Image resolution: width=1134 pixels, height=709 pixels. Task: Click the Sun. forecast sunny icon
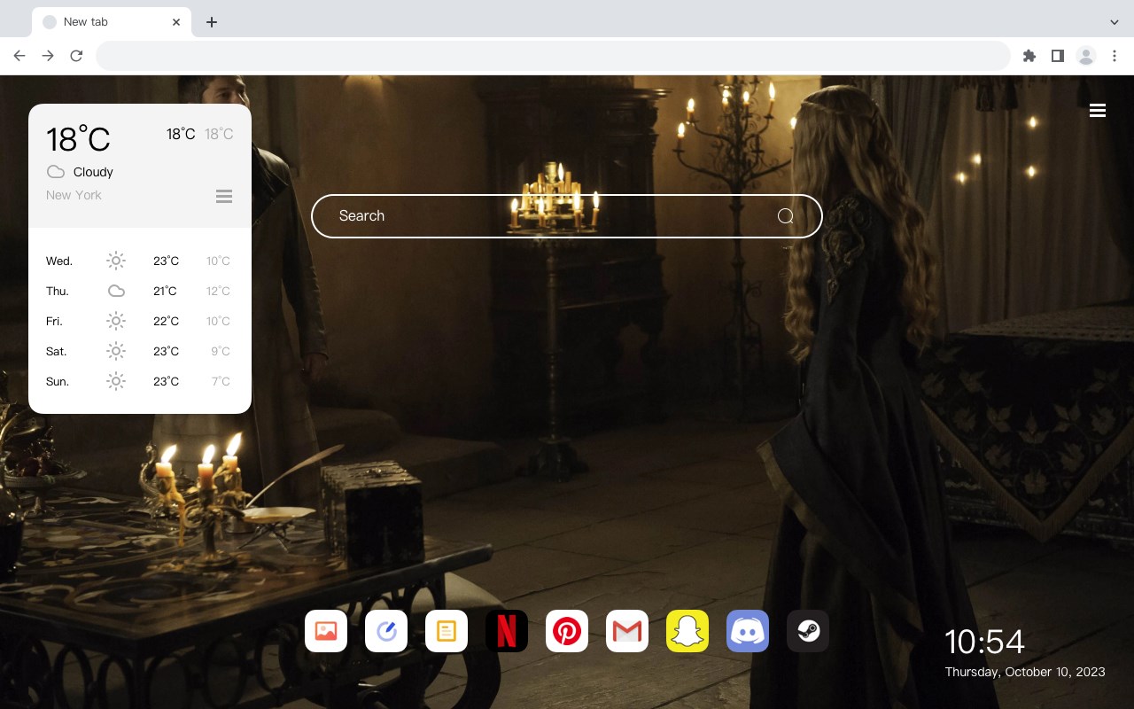116,381
